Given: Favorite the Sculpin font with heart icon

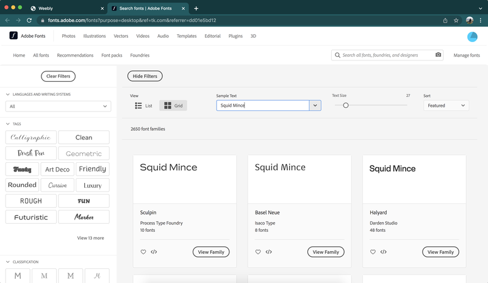Looking at the screenshot, I should point(143,252).
